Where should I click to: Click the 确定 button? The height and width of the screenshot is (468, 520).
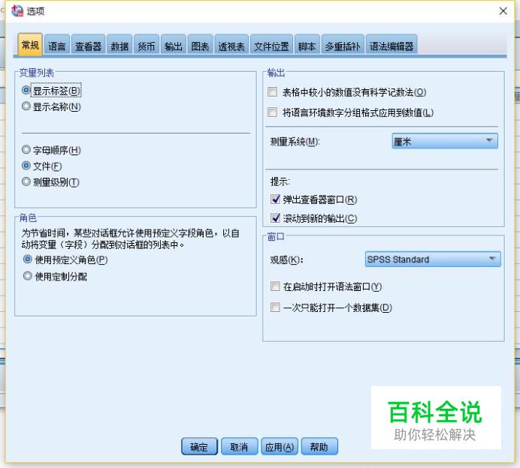199,446
